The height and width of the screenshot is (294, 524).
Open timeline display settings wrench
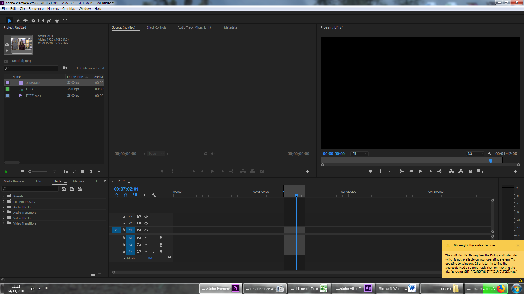point(154,195)
